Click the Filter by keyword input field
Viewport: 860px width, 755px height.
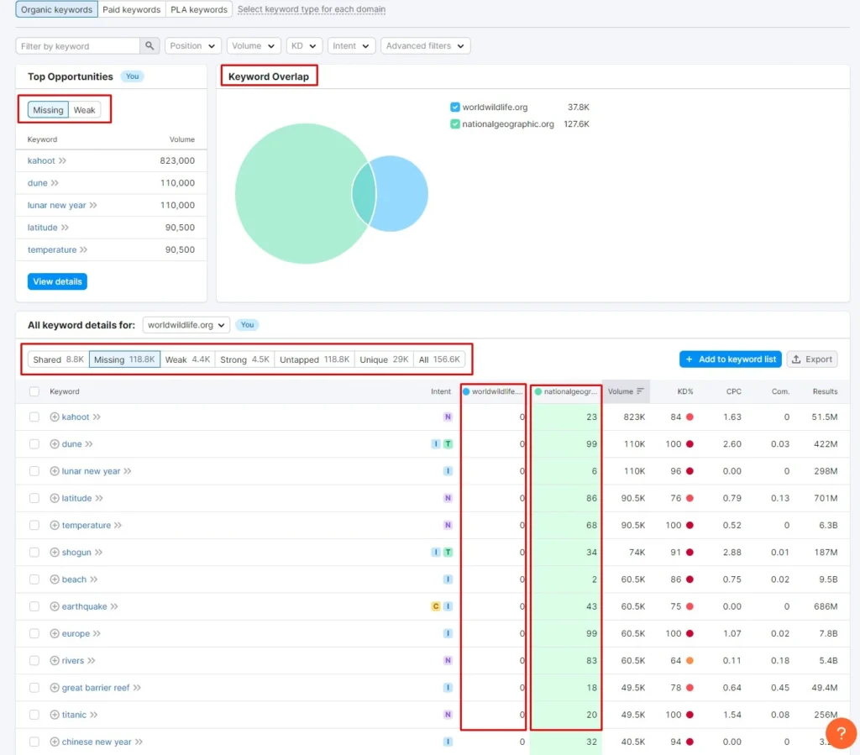(x=78, y=45)
